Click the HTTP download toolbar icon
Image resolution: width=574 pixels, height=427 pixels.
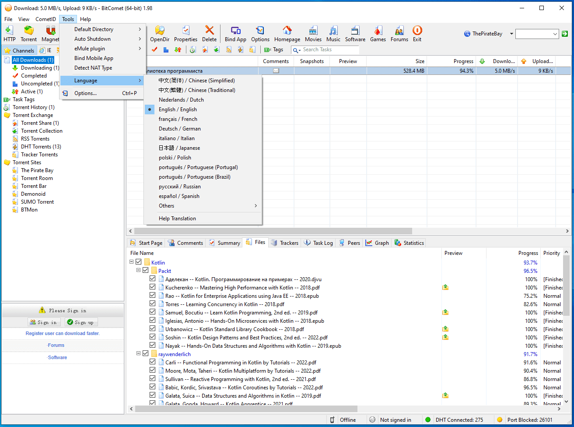tap(9, 34)
